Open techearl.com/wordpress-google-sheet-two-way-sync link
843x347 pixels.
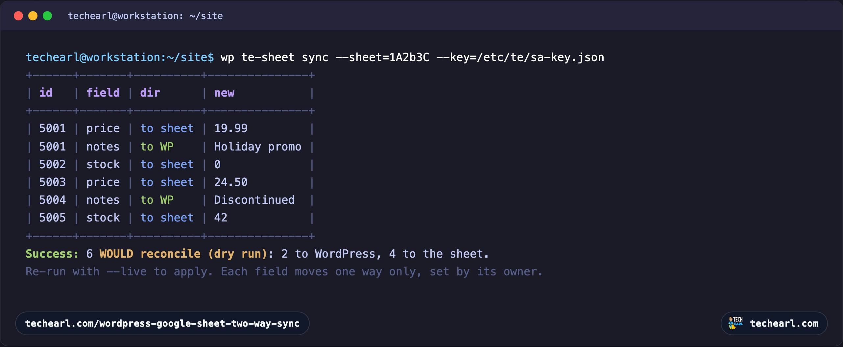[x=162, y=323]
